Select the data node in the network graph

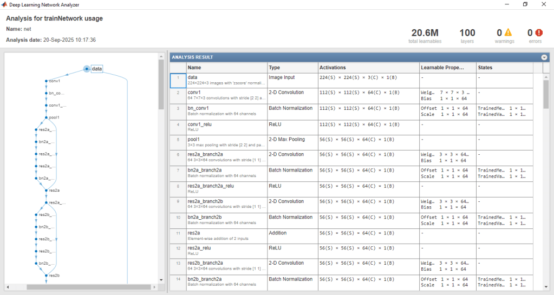(87, 69)
